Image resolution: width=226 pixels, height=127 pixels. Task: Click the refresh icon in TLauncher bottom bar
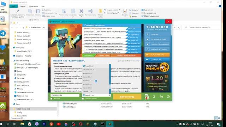154,97
